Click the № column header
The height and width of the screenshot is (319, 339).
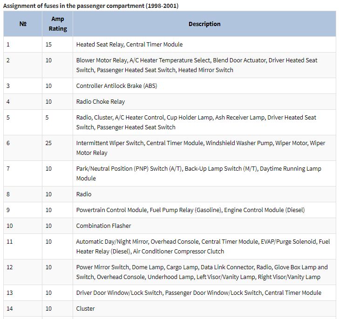pos(23,24)
